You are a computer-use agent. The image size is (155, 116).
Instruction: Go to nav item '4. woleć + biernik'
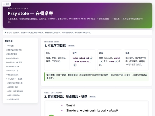pos(12,58)
